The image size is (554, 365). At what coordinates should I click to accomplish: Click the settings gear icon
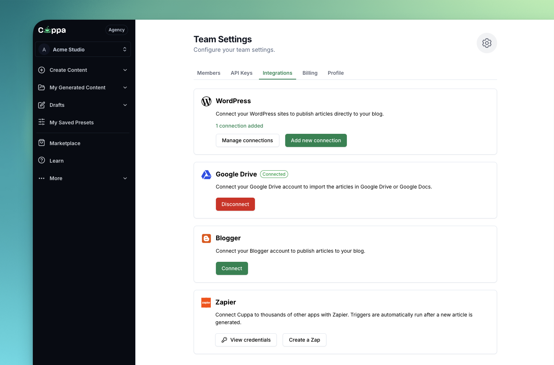[x=487, y=43]
